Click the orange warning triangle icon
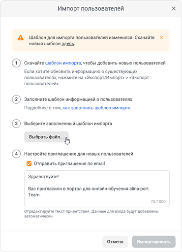 (x=21, y=37)
